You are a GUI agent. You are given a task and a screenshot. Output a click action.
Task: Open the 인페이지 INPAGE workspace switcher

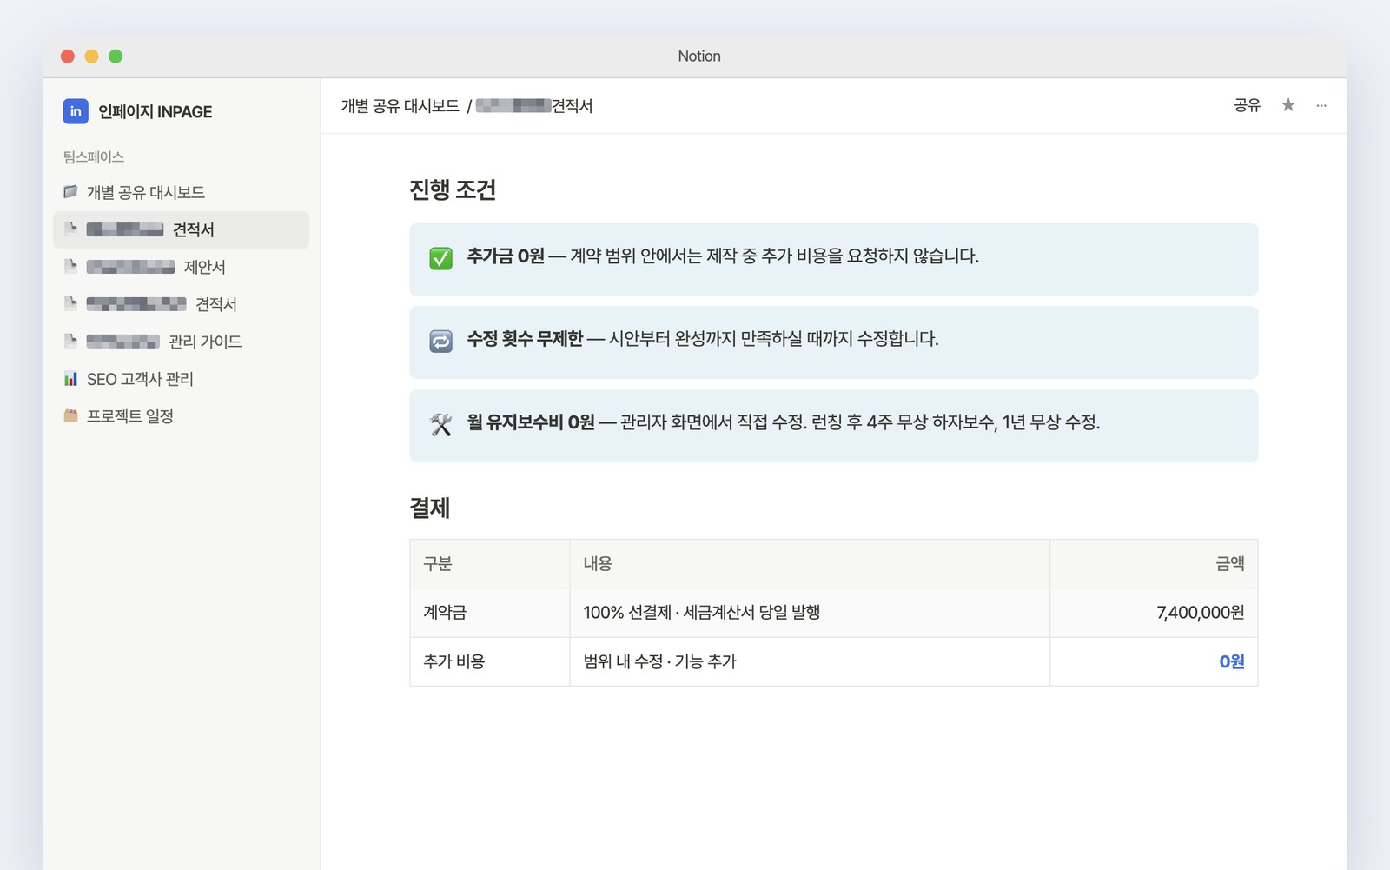[137, 111]
